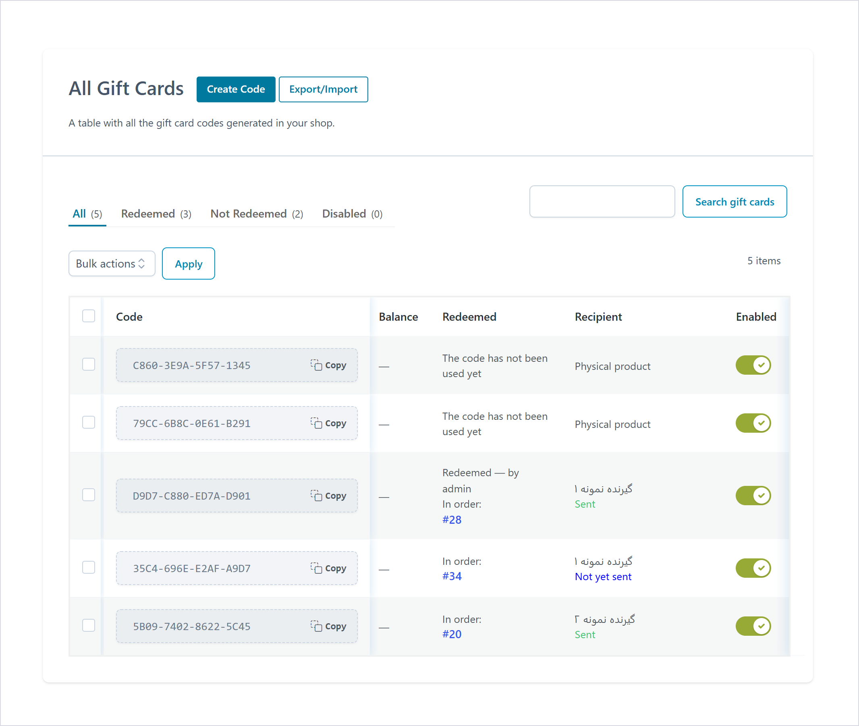Screen dimensions: 859x726
Task: Open order #34 link
Action: coord(452,576)
